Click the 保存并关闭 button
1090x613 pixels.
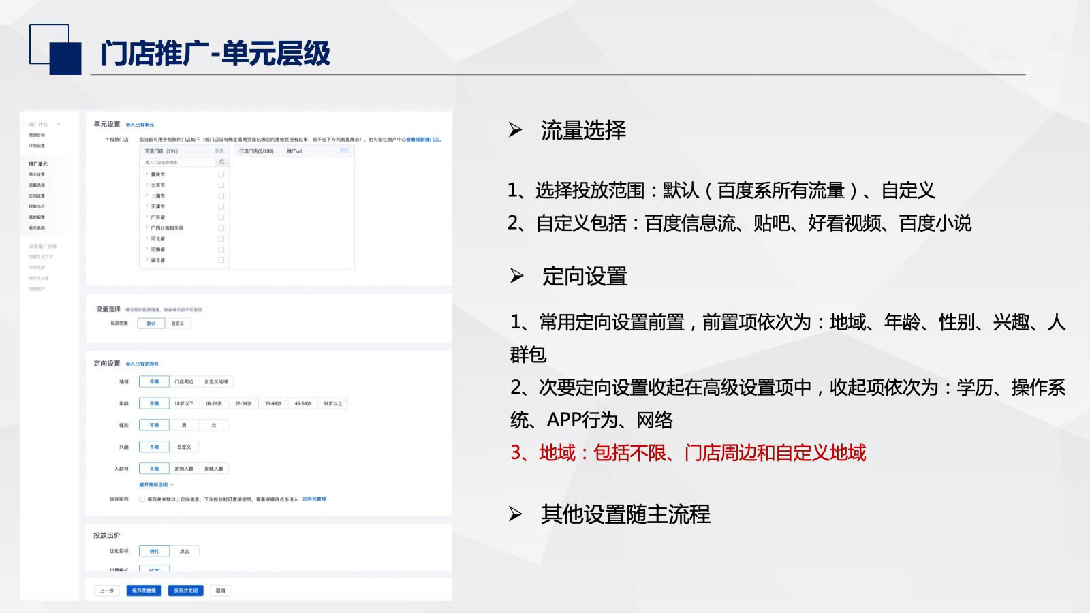point(185,591)
